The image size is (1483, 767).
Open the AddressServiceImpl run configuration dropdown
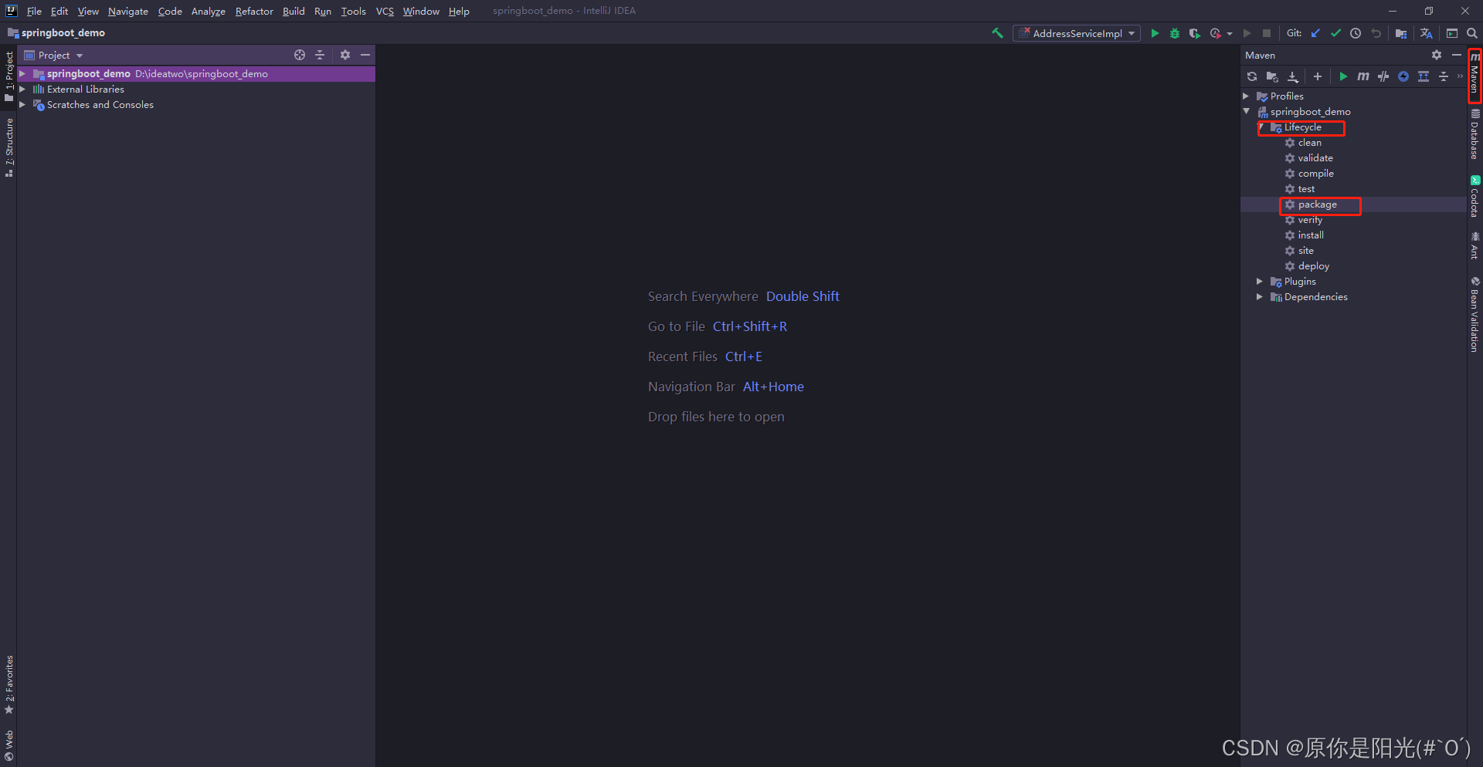(1077, 33)
